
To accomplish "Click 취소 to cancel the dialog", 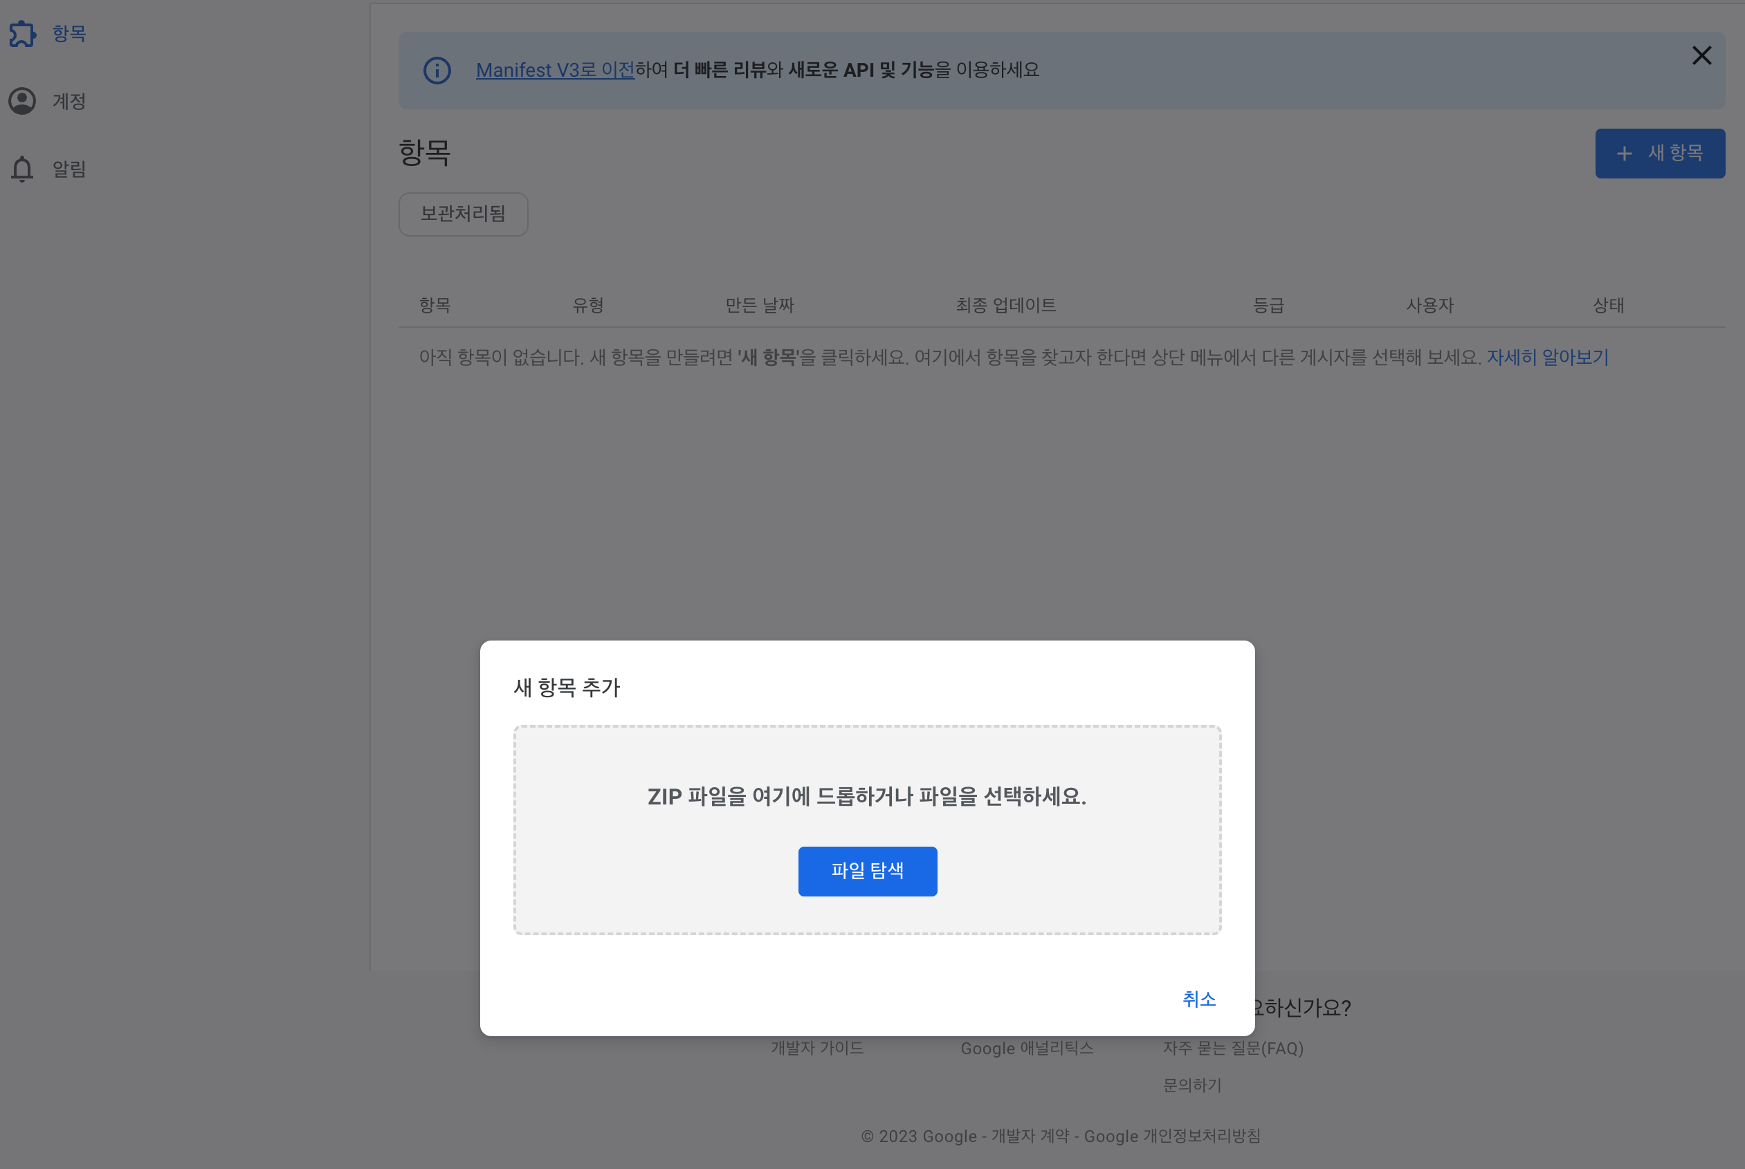I will (1198, 999).
